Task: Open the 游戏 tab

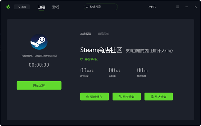Action: pos(56,7)
